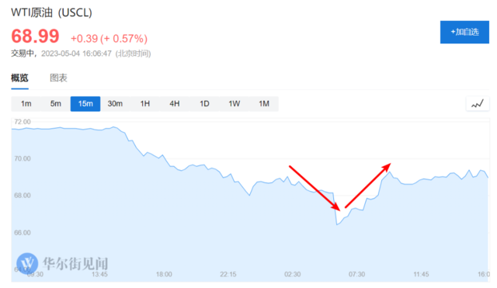Screen dimensions: 497x288
Task: Switch to 30m interval
Action: click(115, 103)
